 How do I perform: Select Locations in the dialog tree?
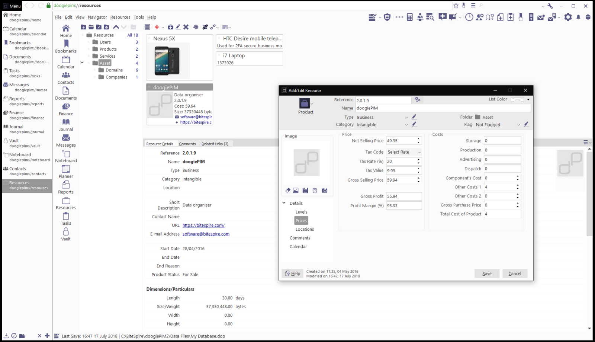(x=305, y=229)
